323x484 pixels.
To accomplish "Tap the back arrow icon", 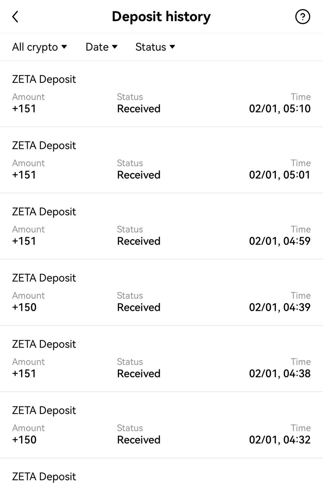I will [15, 17].
